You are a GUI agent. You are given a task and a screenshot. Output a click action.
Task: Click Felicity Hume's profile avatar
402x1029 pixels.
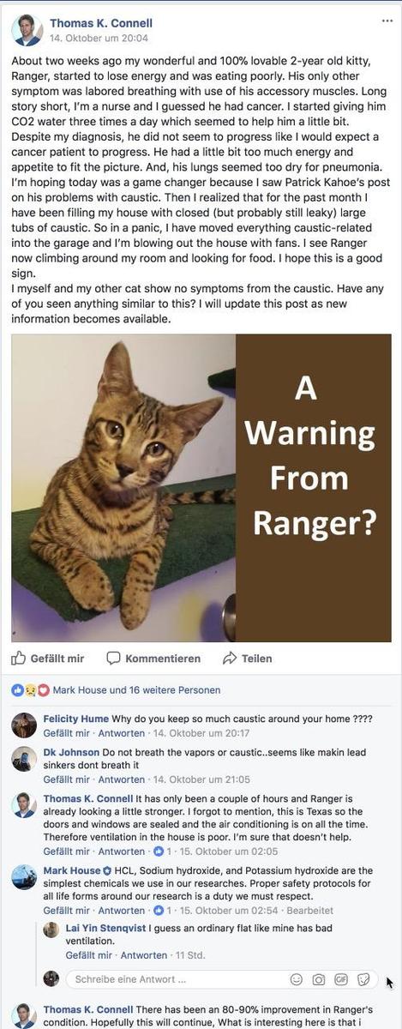[24, 725]
